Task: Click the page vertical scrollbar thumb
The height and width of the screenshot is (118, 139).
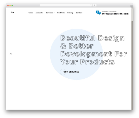Action: tap(132, 15)
